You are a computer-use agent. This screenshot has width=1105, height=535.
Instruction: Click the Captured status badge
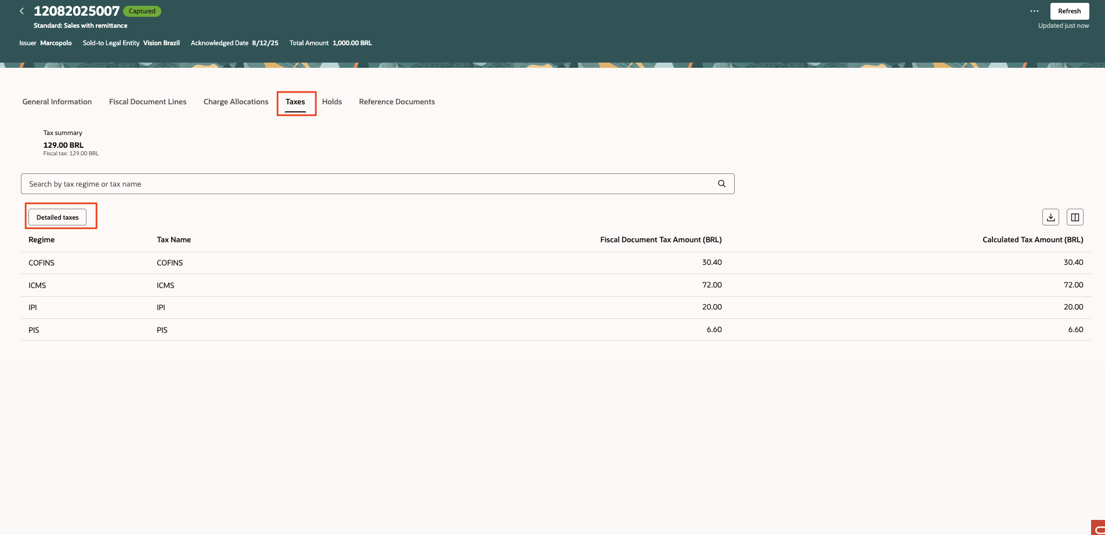[x=142, y=11]
